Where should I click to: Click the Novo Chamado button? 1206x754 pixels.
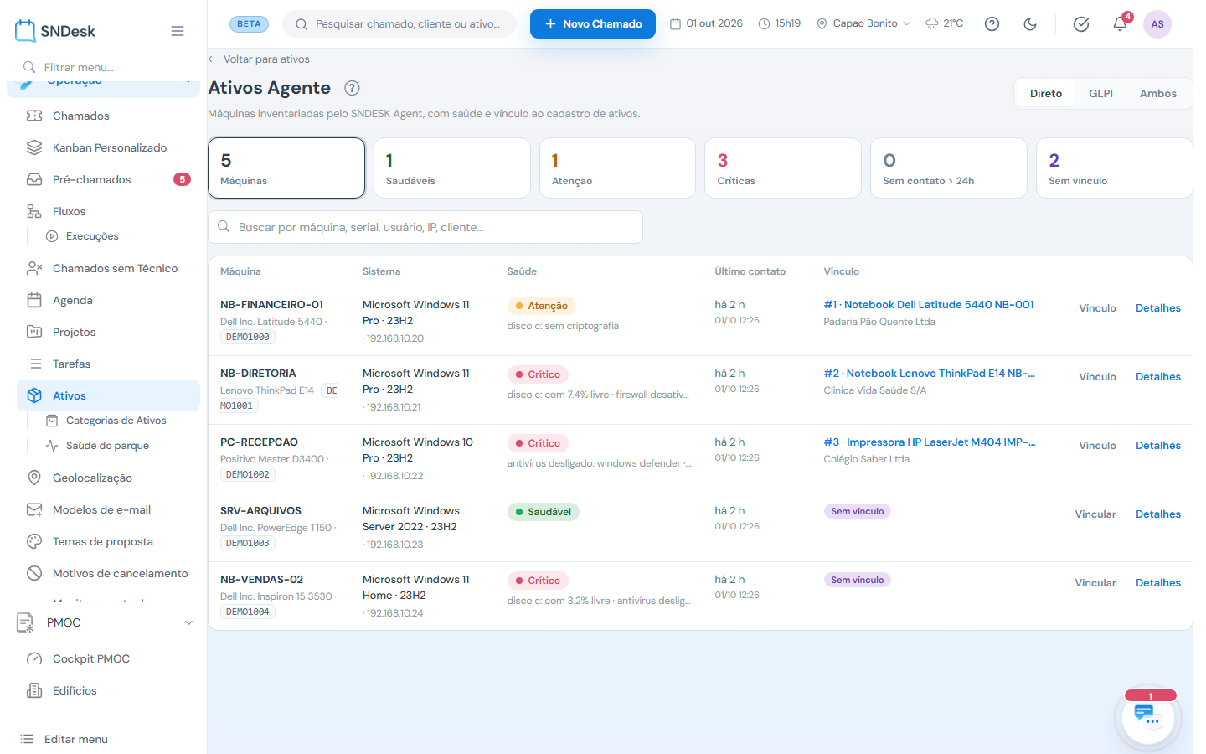tap(593, 24)
